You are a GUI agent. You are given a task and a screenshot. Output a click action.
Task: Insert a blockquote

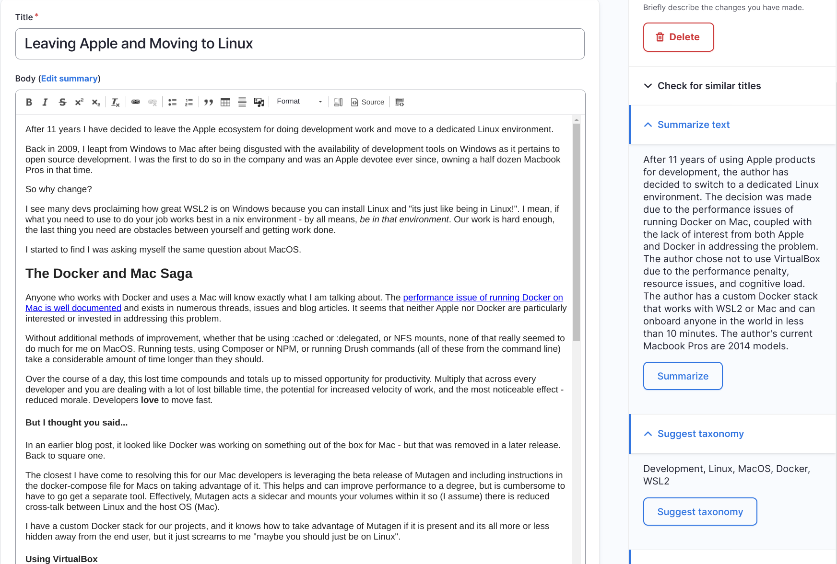pos(208,102)
